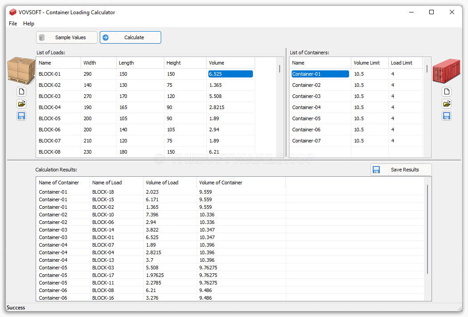
Task: Click the new containers list icon
Action: click(x=447, y=92)
